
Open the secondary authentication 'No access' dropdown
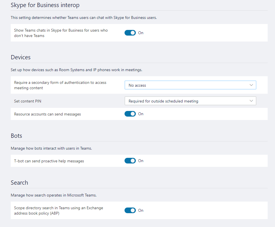point(190,85)
